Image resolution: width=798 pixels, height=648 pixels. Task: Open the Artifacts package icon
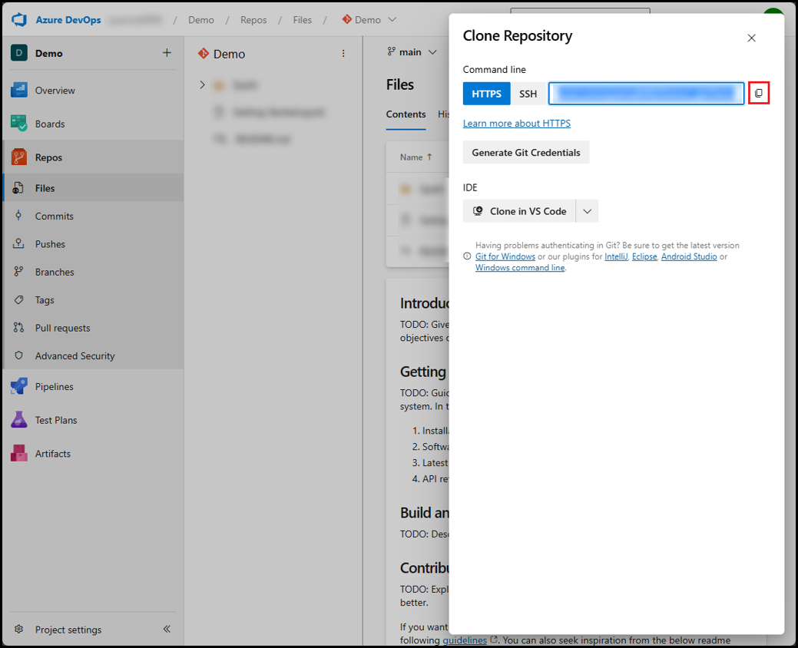pyautogui.click(x=19, y=453)
